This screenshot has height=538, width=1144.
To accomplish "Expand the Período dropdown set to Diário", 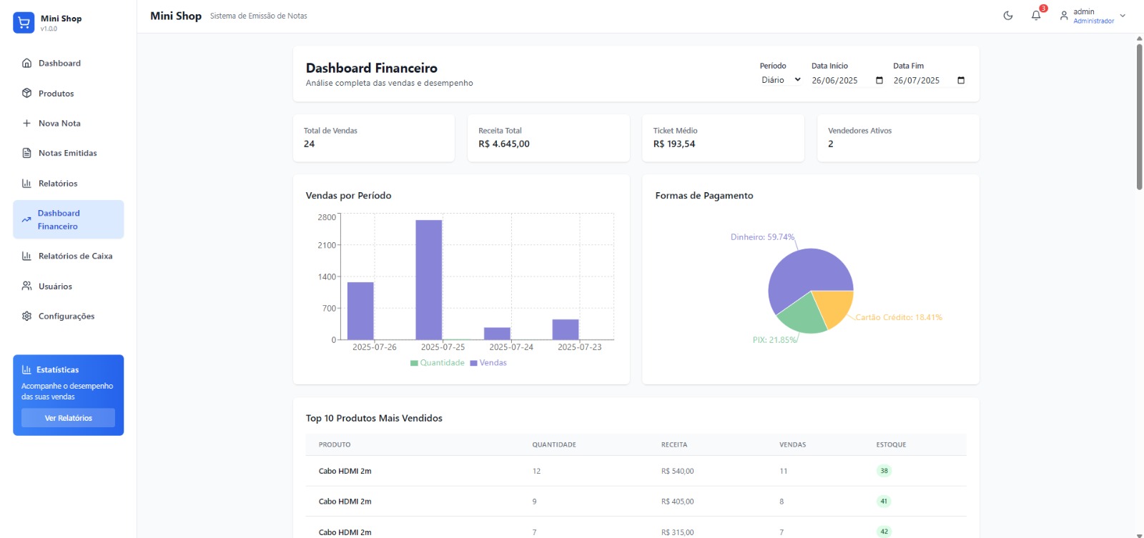I will tap(780, 80).
